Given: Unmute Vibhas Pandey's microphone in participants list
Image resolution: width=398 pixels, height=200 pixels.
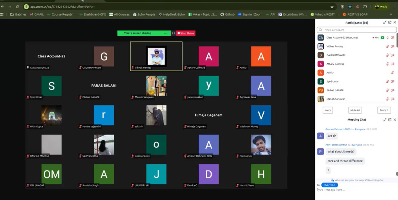Looking at the screenshot, I should 387,46.
